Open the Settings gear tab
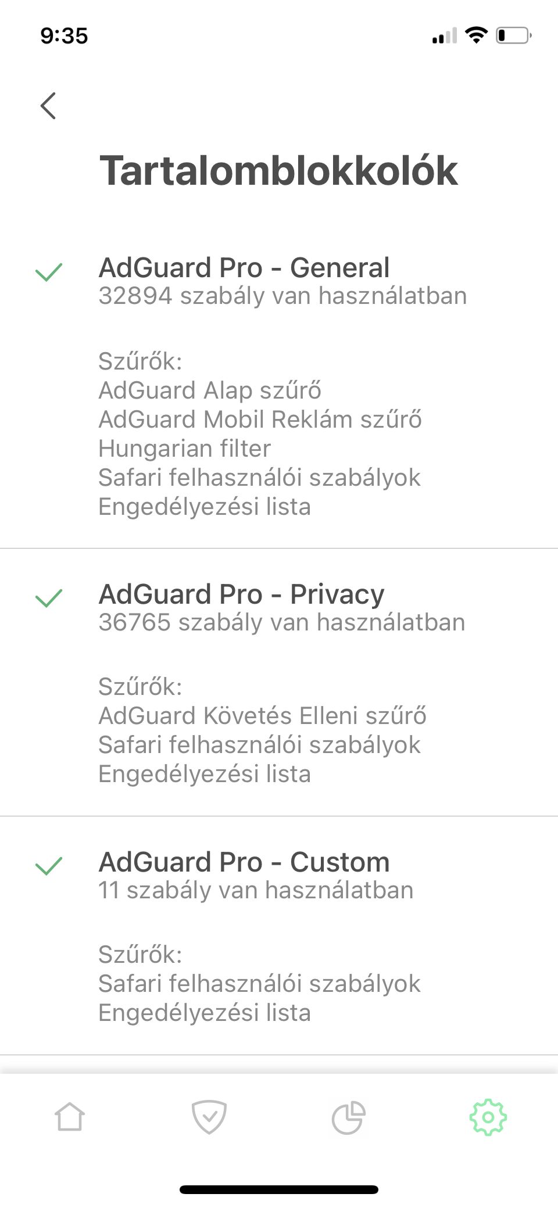Screen dimensions: 558x1208 coord(488,1117)
